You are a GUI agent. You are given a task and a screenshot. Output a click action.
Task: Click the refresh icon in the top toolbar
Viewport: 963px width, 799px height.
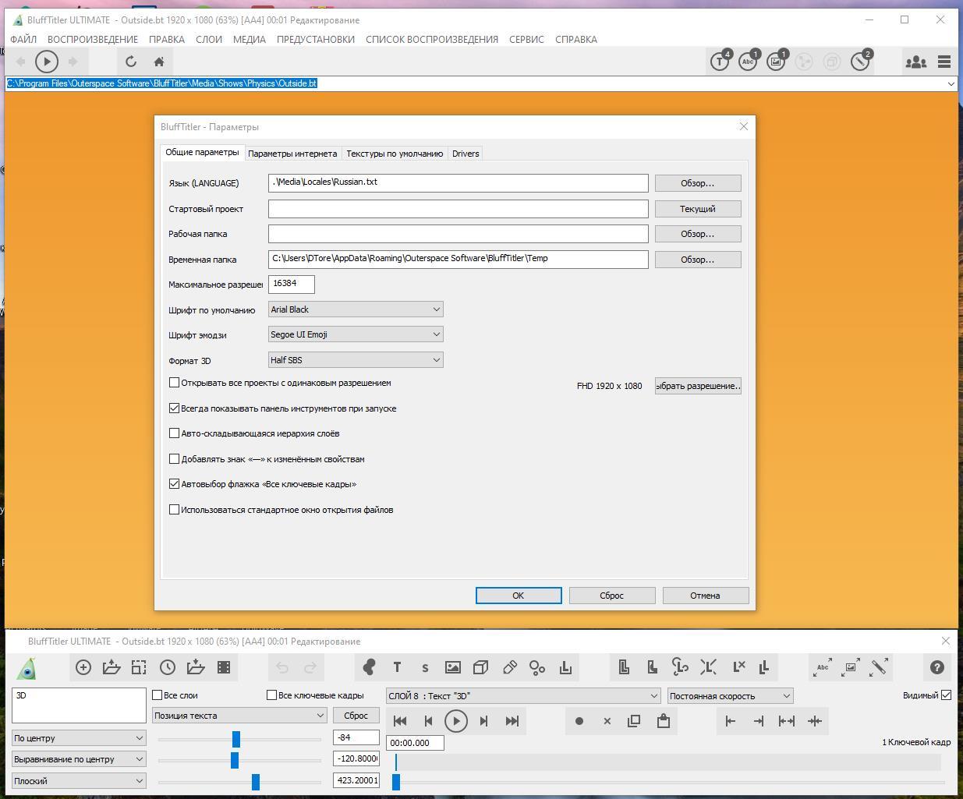(x=131, y=62)
